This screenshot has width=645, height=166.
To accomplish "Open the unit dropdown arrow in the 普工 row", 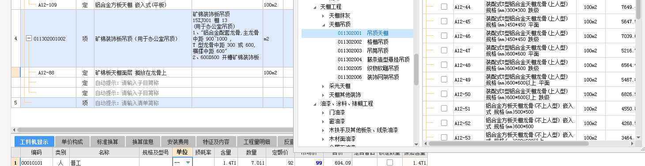I will tap(189, 163).
